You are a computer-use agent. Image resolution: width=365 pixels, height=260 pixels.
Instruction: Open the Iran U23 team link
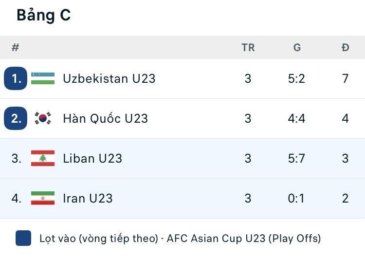coord(88,198)
